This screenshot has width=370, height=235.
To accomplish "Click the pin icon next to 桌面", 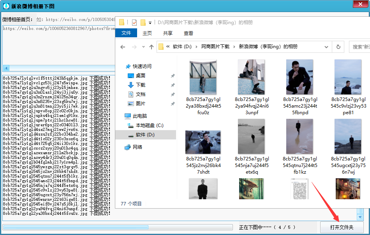I will (x=173, y=76).
